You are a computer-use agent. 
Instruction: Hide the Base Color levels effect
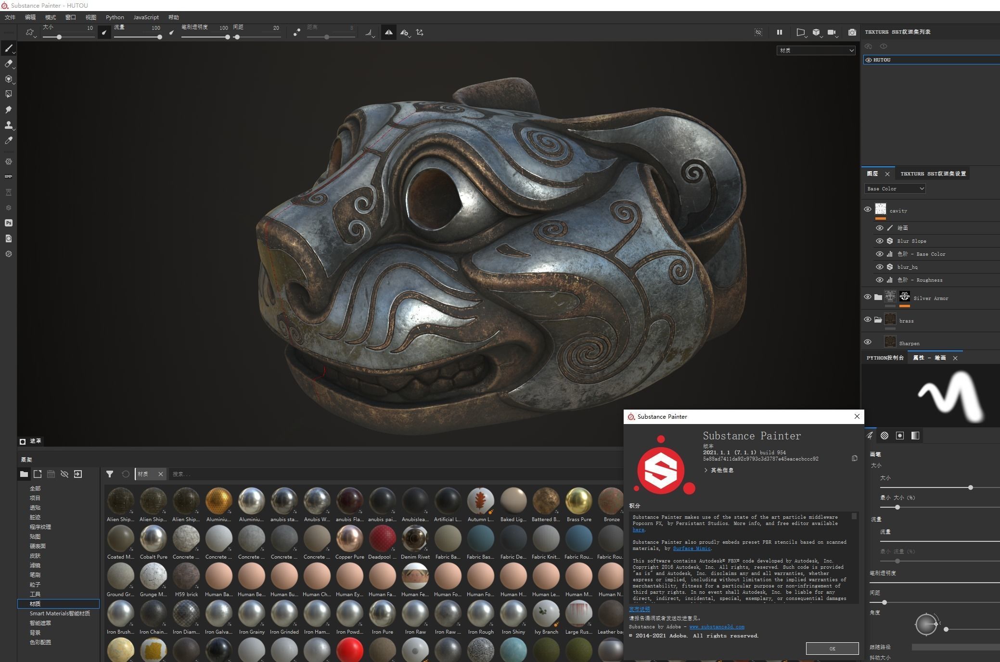coord(879,254)
